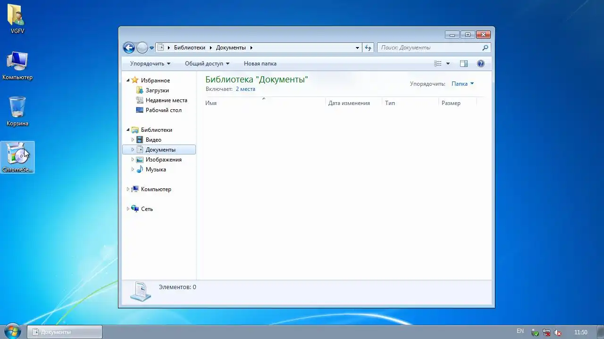604x339 pixels.
Task: Open the Папка arrange-by dropdown
Action: (x=462, y=84)
